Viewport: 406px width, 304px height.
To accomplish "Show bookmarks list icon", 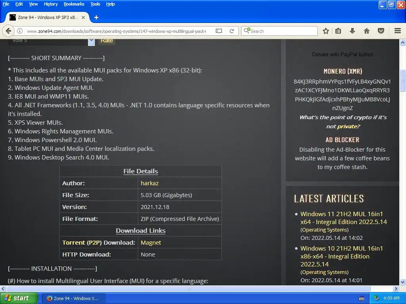I will [338, 31].
